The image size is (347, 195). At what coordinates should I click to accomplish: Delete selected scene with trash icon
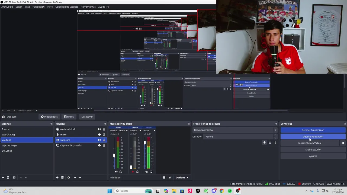(8, 177)
